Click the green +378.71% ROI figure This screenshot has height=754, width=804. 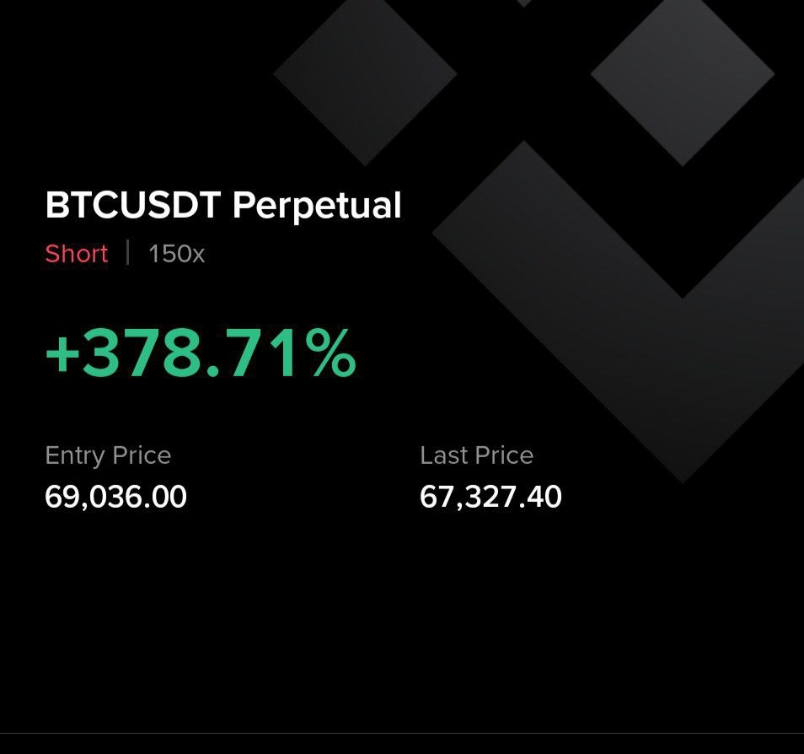tap(201, 355)
